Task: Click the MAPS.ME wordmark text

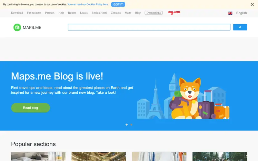Action: coord(32,27)
